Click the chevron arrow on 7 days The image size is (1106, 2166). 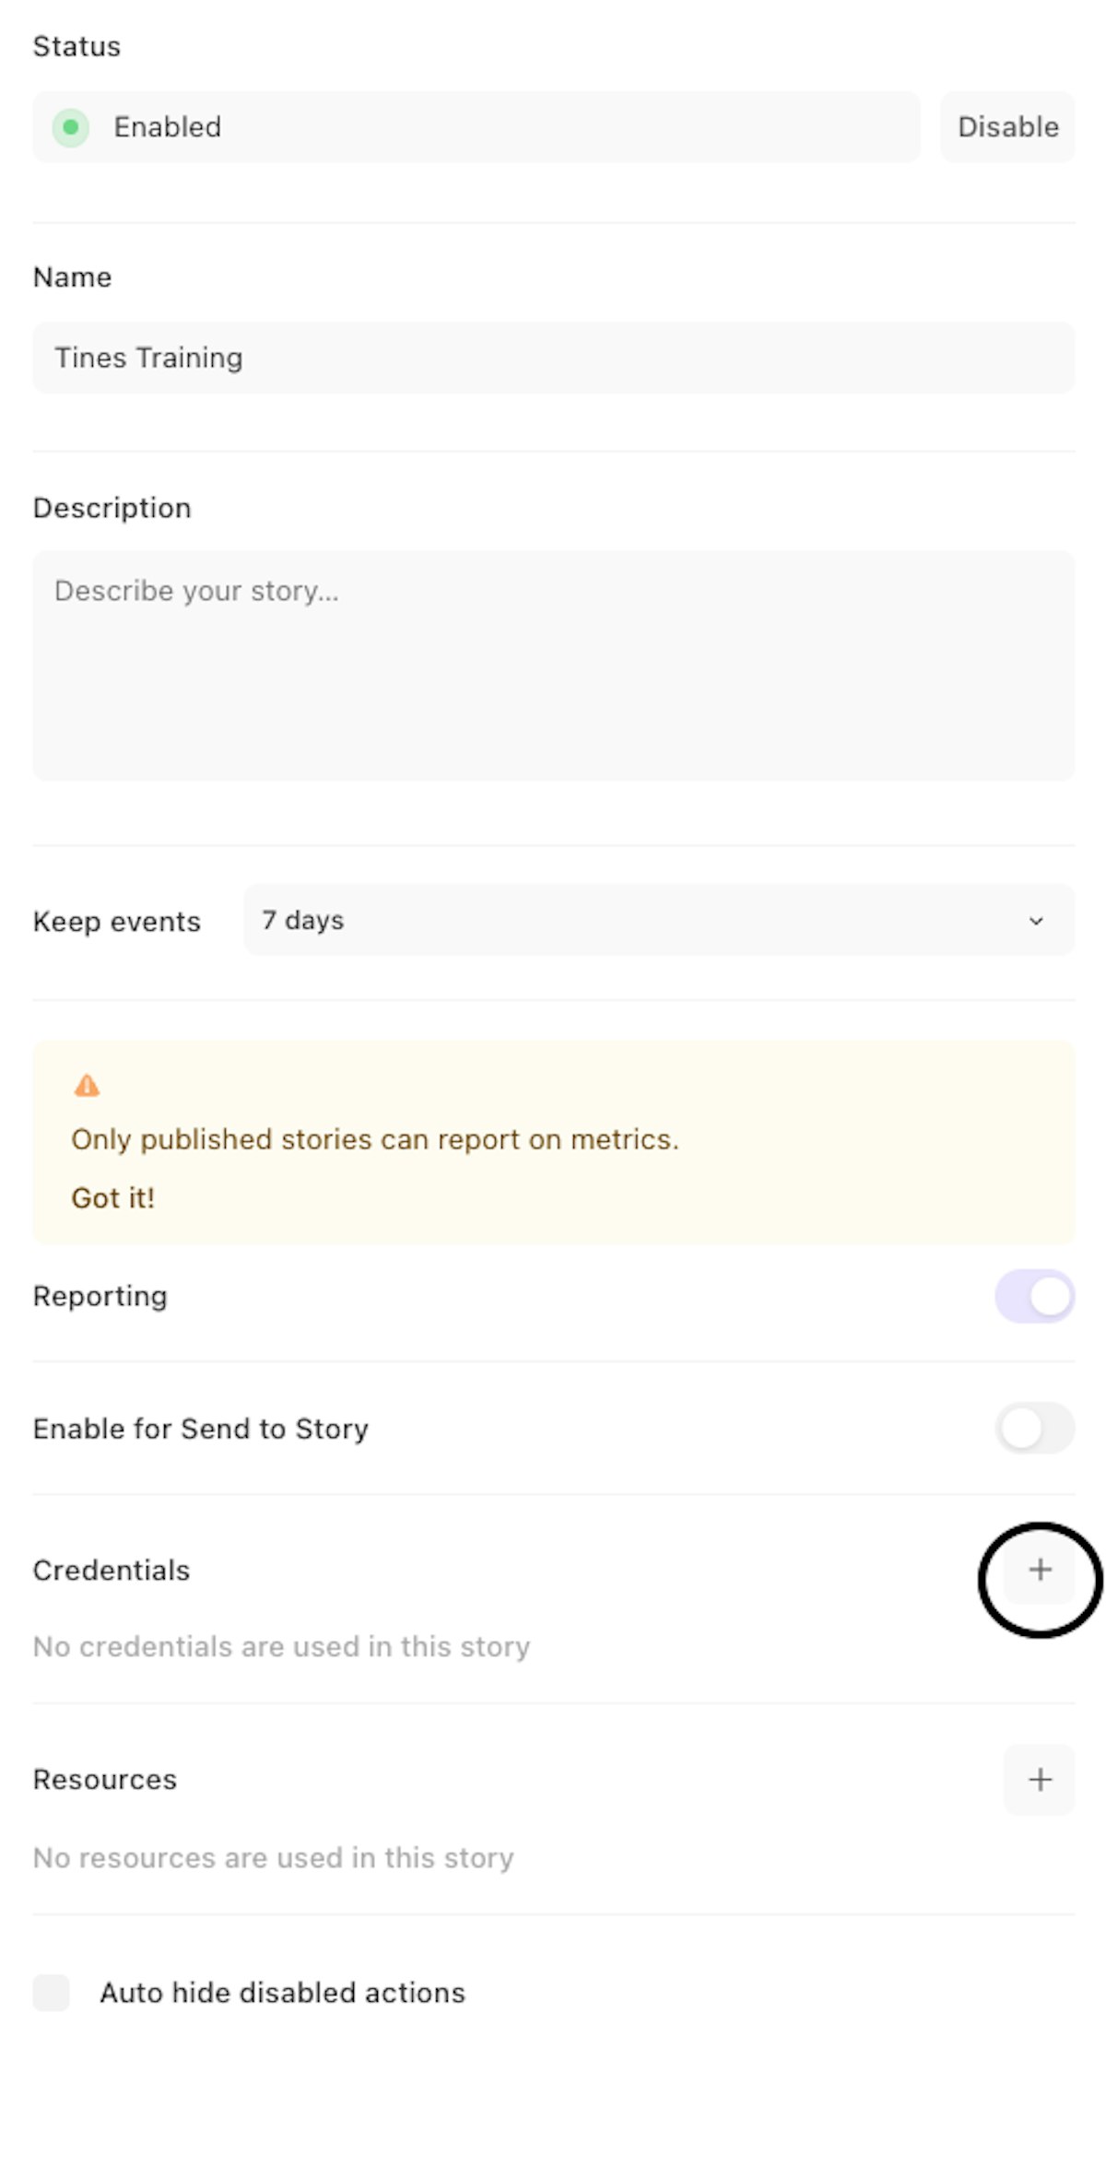(x=1036, y=921)
